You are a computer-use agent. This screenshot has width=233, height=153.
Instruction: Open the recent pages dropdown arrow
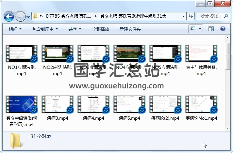[28, 17]
